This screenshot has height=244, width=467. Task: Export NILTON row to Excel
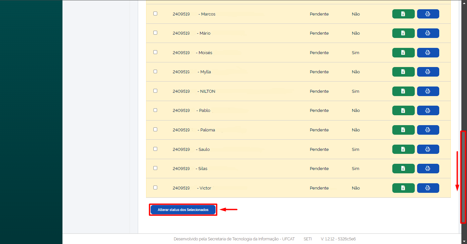(403, 91)
